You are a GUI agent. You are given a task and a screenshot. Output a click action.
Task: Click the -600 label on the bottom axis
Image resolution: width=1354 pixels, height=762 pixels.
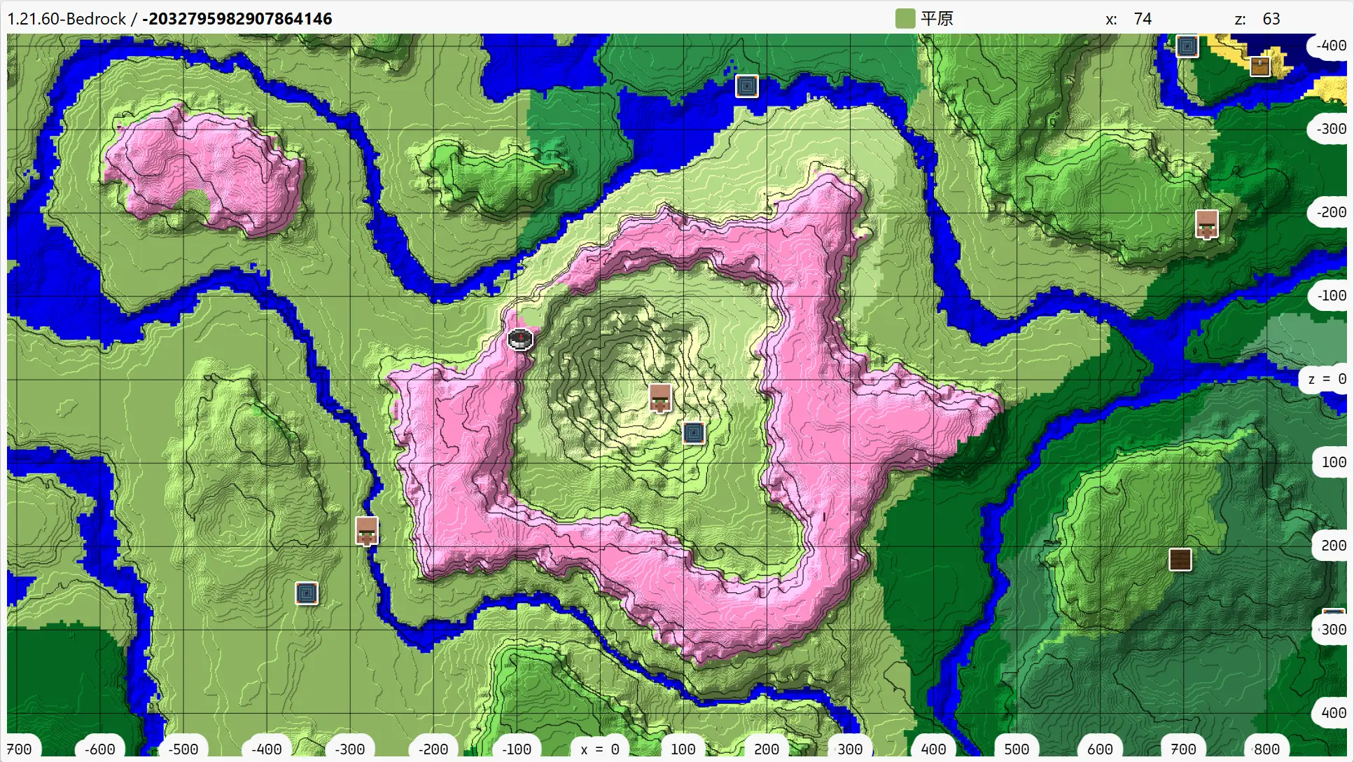click(100, 749)
